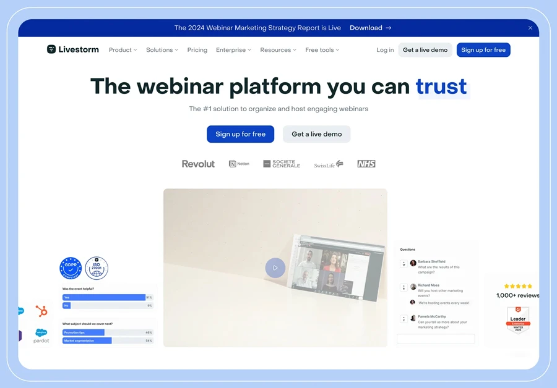Expand the Free tools menu

pos(322,50)
